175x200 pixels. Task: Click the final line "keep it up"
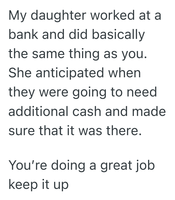[x=38, y=185]
